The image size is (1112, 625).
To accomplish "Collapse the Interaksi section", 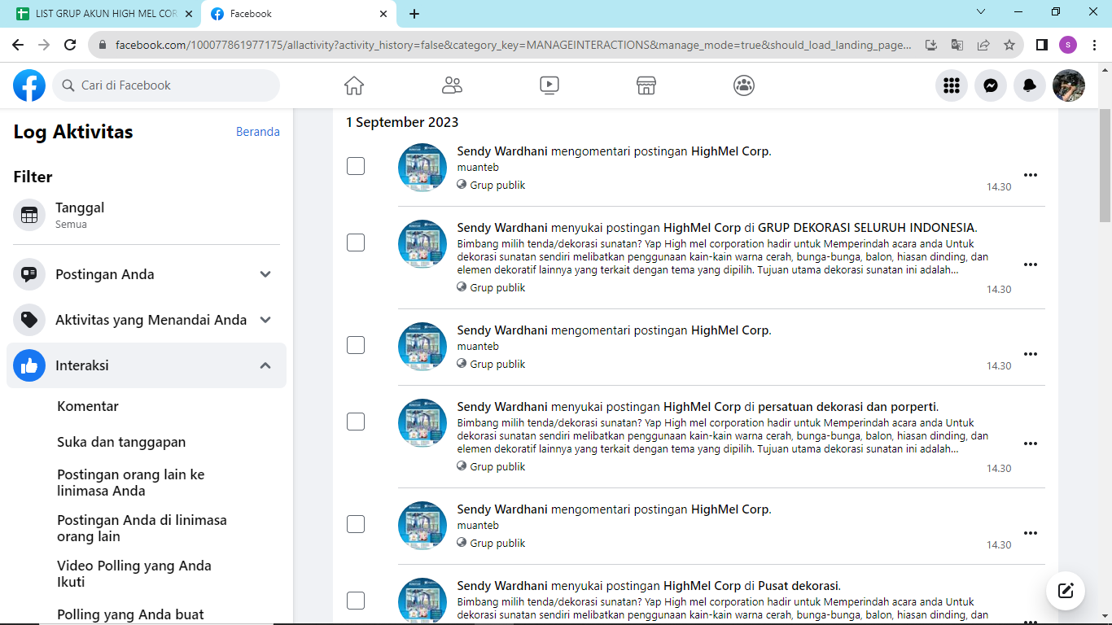I will point(147,365).
